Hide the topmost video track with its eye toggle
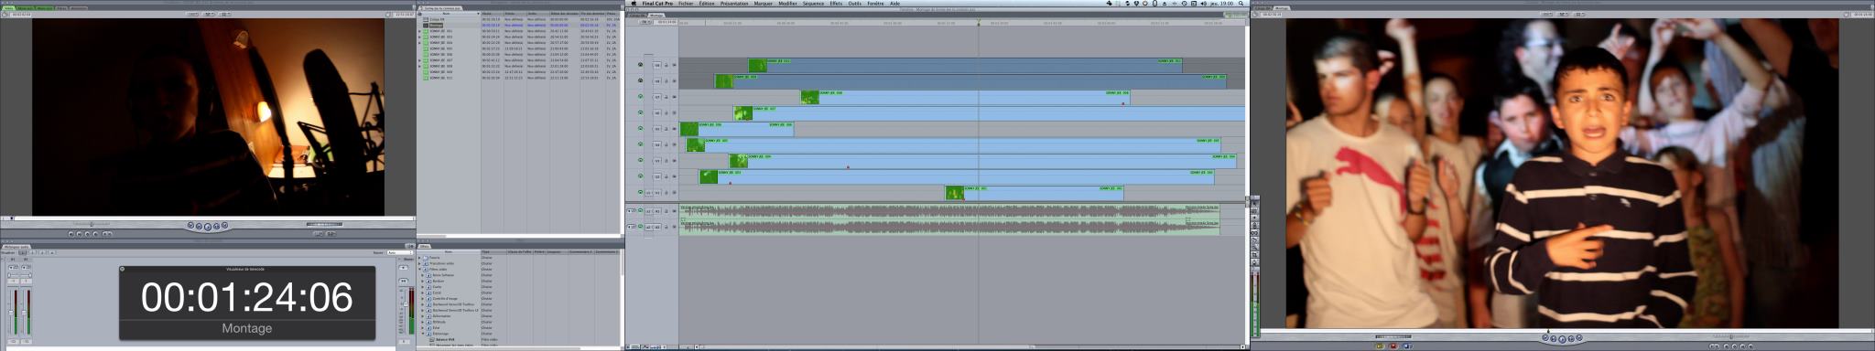The height and width of the screenshot is (351, 1875). [x=640, y=65]
